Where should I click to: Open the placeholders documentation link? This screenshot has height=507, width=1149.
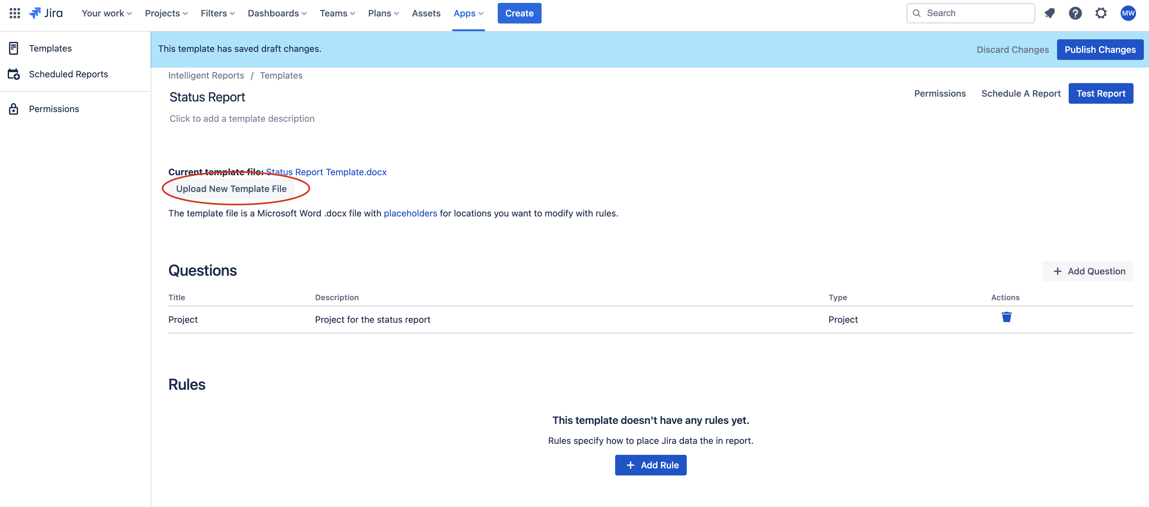coord(410,213)
